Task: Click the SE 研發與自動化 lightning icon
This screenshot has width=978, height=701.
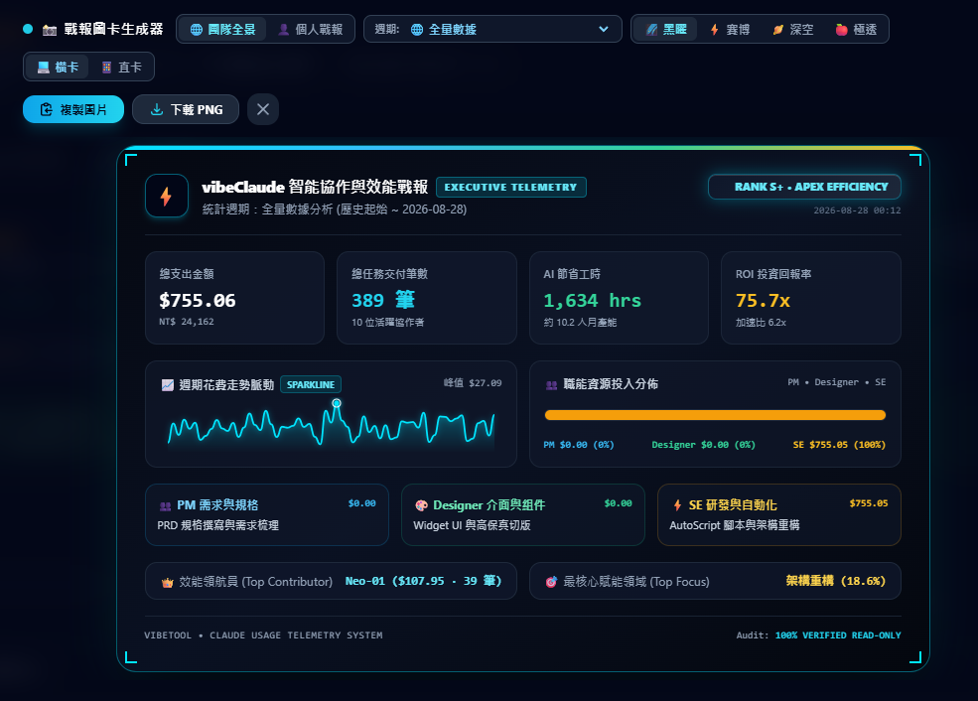Action: [x=677, y=505]
